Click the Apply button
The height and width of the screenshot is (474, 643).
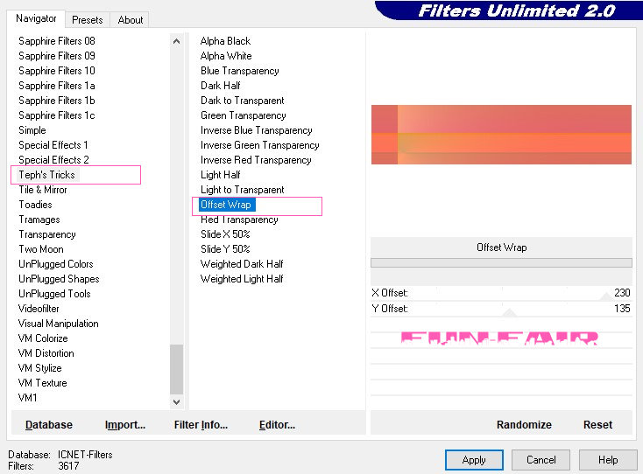tap(474, 459)
